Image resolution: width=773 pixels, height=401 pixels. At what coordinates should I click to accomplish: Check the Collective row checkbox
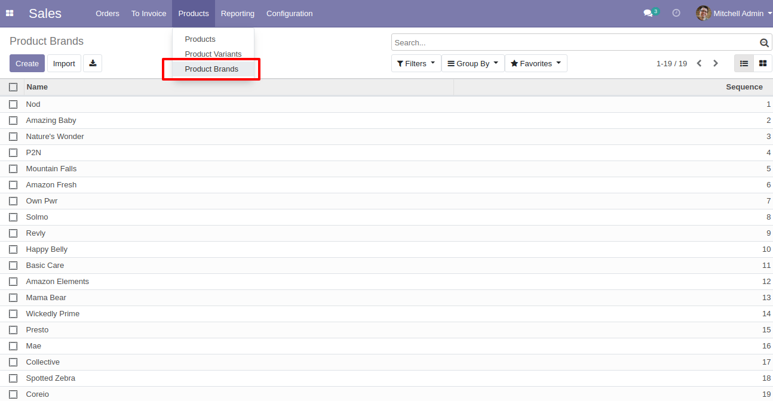[13, 362]
